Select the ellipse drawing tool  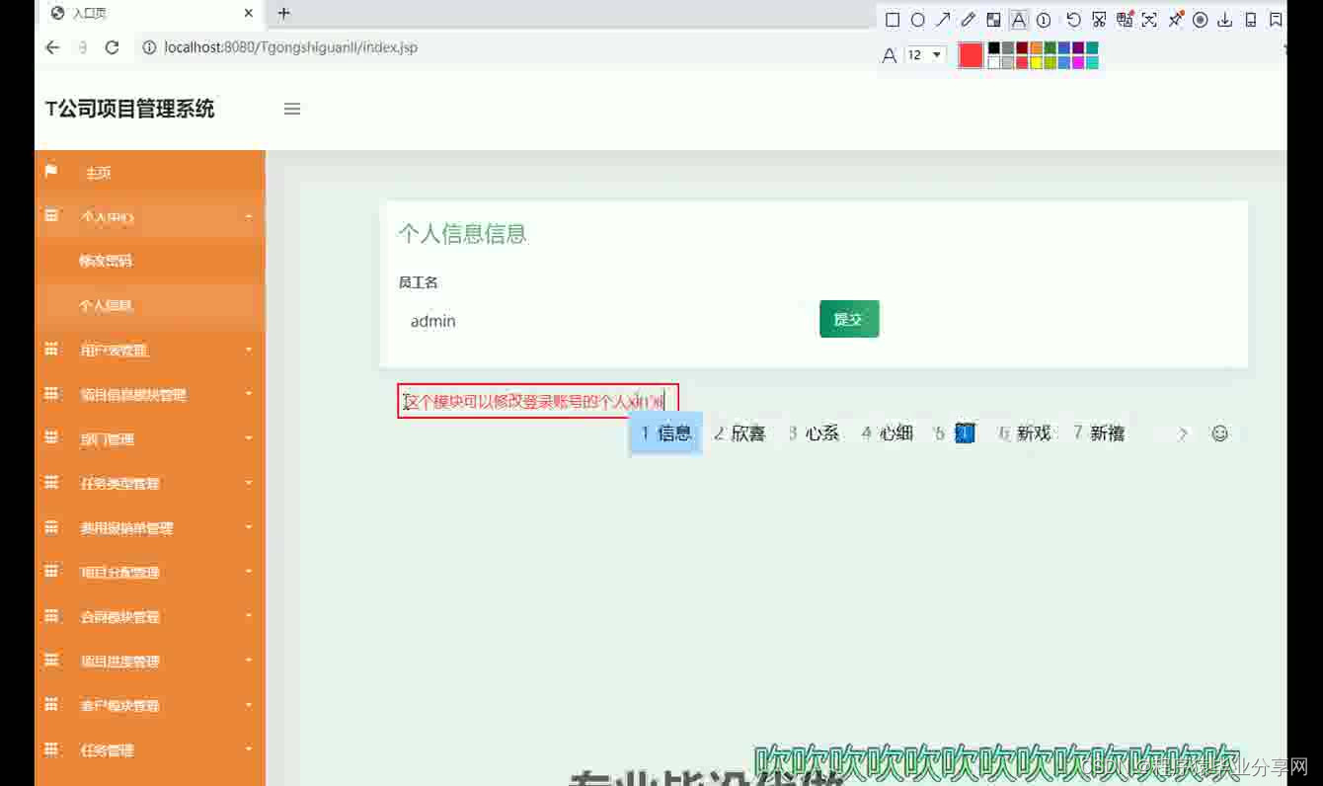point(917,20)
